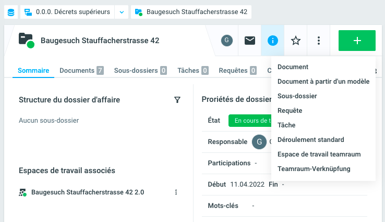The image size is (385, 222).
Task: Click the G avatar next to Responsable
Action: coord(259,142)
